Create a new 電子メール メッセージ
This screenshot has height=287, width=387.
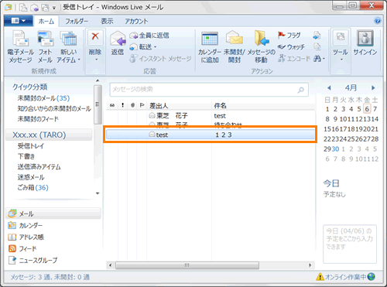(21, 47)
